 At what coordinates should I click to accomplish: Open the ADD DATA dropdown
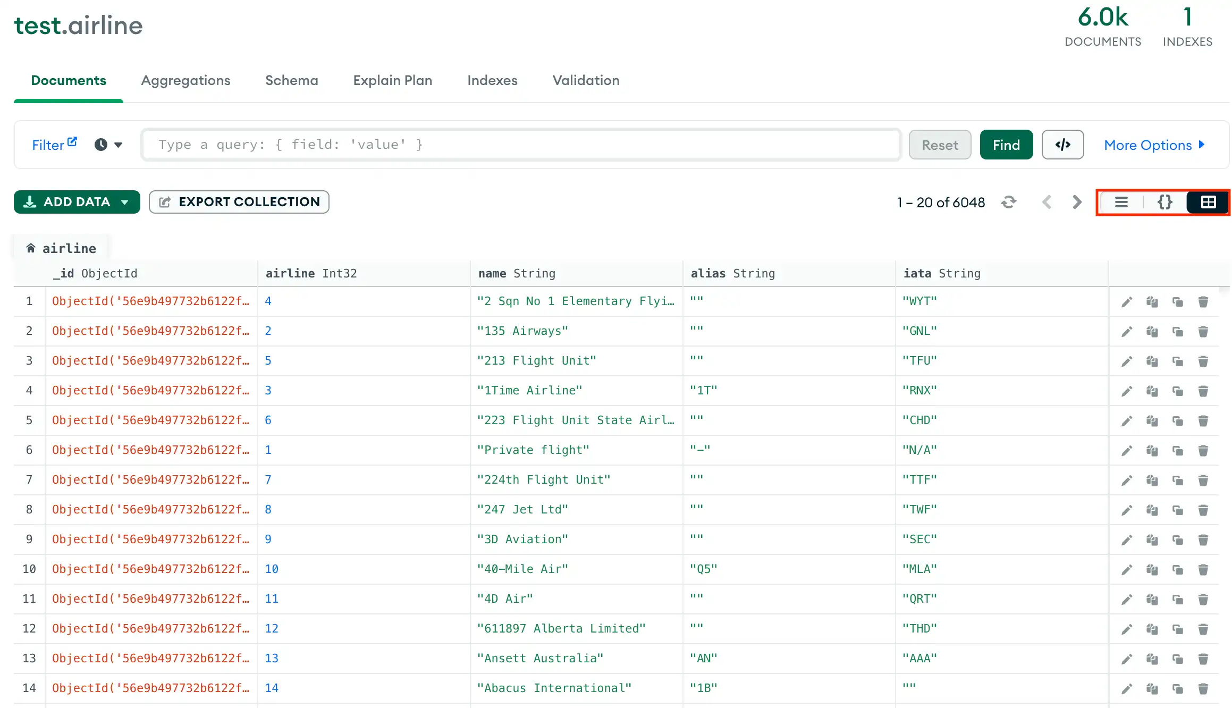[77, 202]
